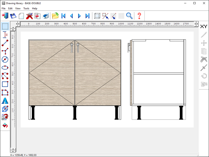Toggle the 3D wireframe box view
This screenshot has height=157, width=209.
pyautogui.click(x=97, y=16)
